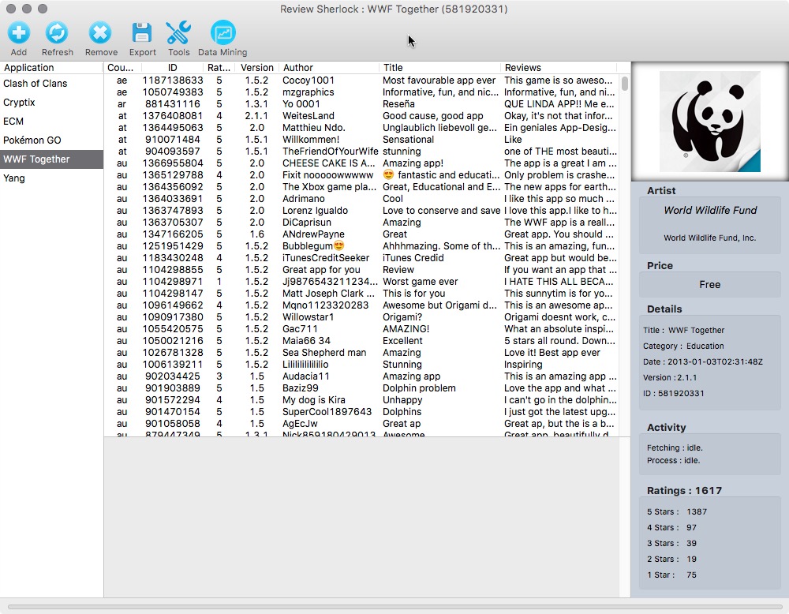Select review titled 'Cool' by Adrimano

tap(361, 199)
